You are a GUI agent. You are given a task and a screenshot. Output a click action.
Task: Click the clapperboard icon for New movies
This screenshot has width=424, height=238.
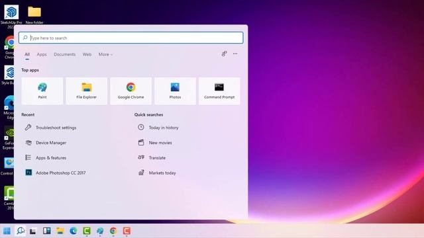(141, 142)
